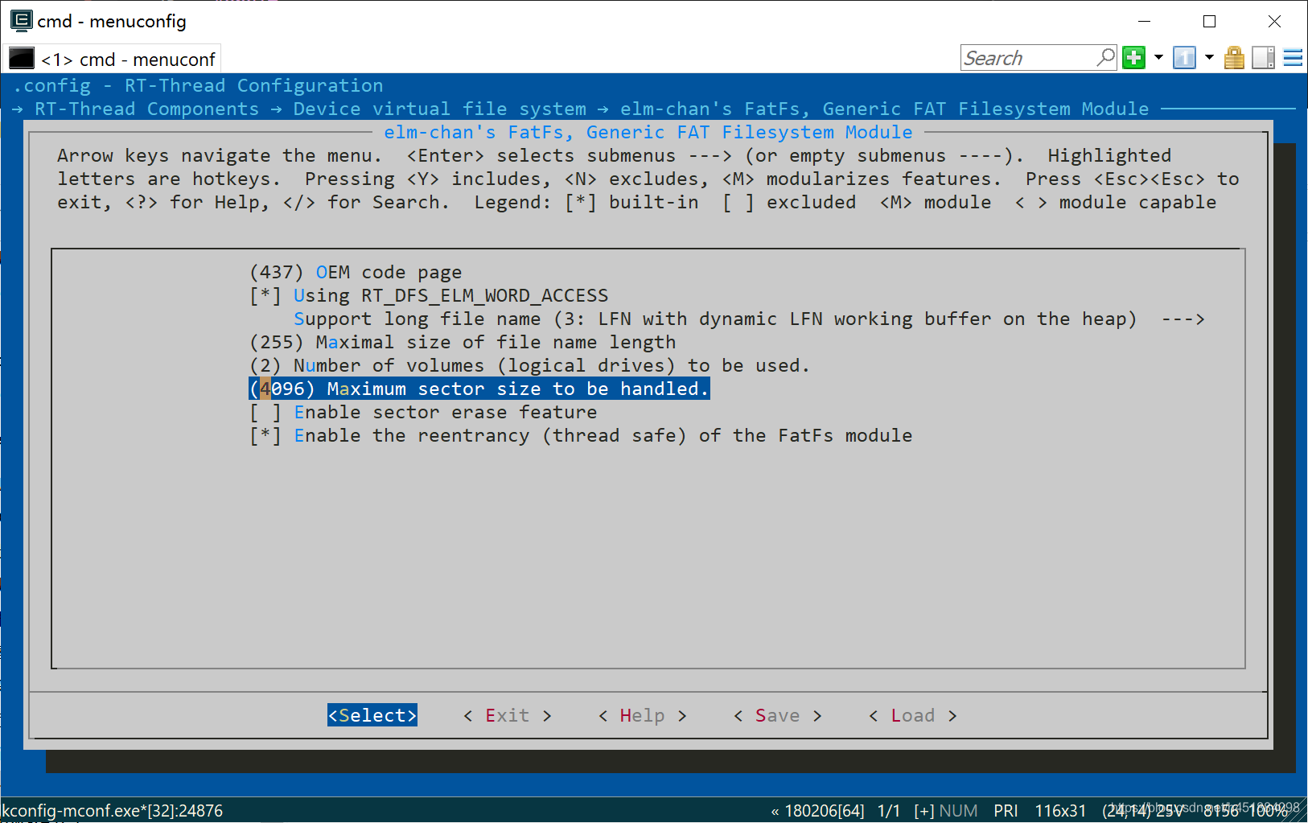Close the cmd - menuconfig window

click(x=1274, y=21)
